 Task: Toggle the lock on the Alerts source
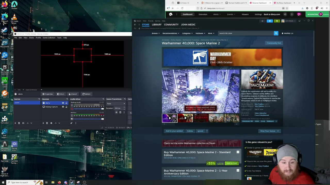[x=66, y=103]
